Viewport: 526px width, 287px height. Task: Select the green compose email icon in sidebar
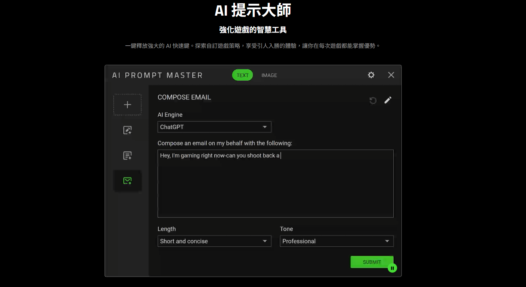click(x=127, y=181)
